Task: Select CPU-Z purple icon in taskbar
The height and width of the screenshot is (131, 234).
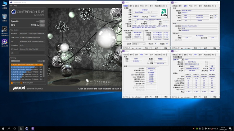Action: point(33,128)
